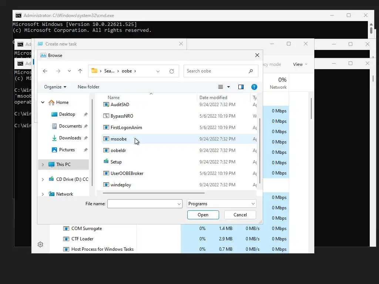Image resolution: width=379 pixels, height=284 pixels.
Task: Sort files by Name column
Action: pos(114,98)
